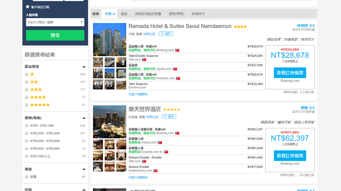The width and height of the screenshot is (341, 191).
Task: Select 樂天 Deluxe Double - Double Otel.com offer
Action: (196, 160)
